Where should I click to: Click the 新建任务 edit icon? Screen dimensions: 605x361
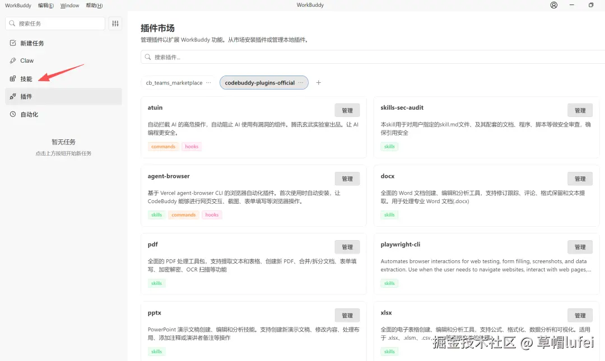coord(13,43)
